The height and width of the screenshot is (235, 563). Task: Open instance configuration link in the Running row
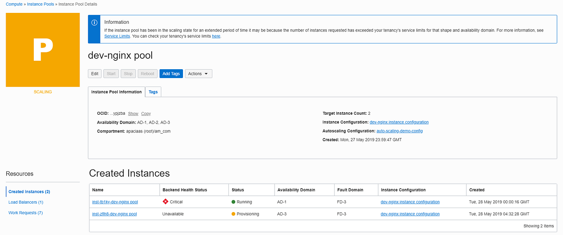coord(410,202)
